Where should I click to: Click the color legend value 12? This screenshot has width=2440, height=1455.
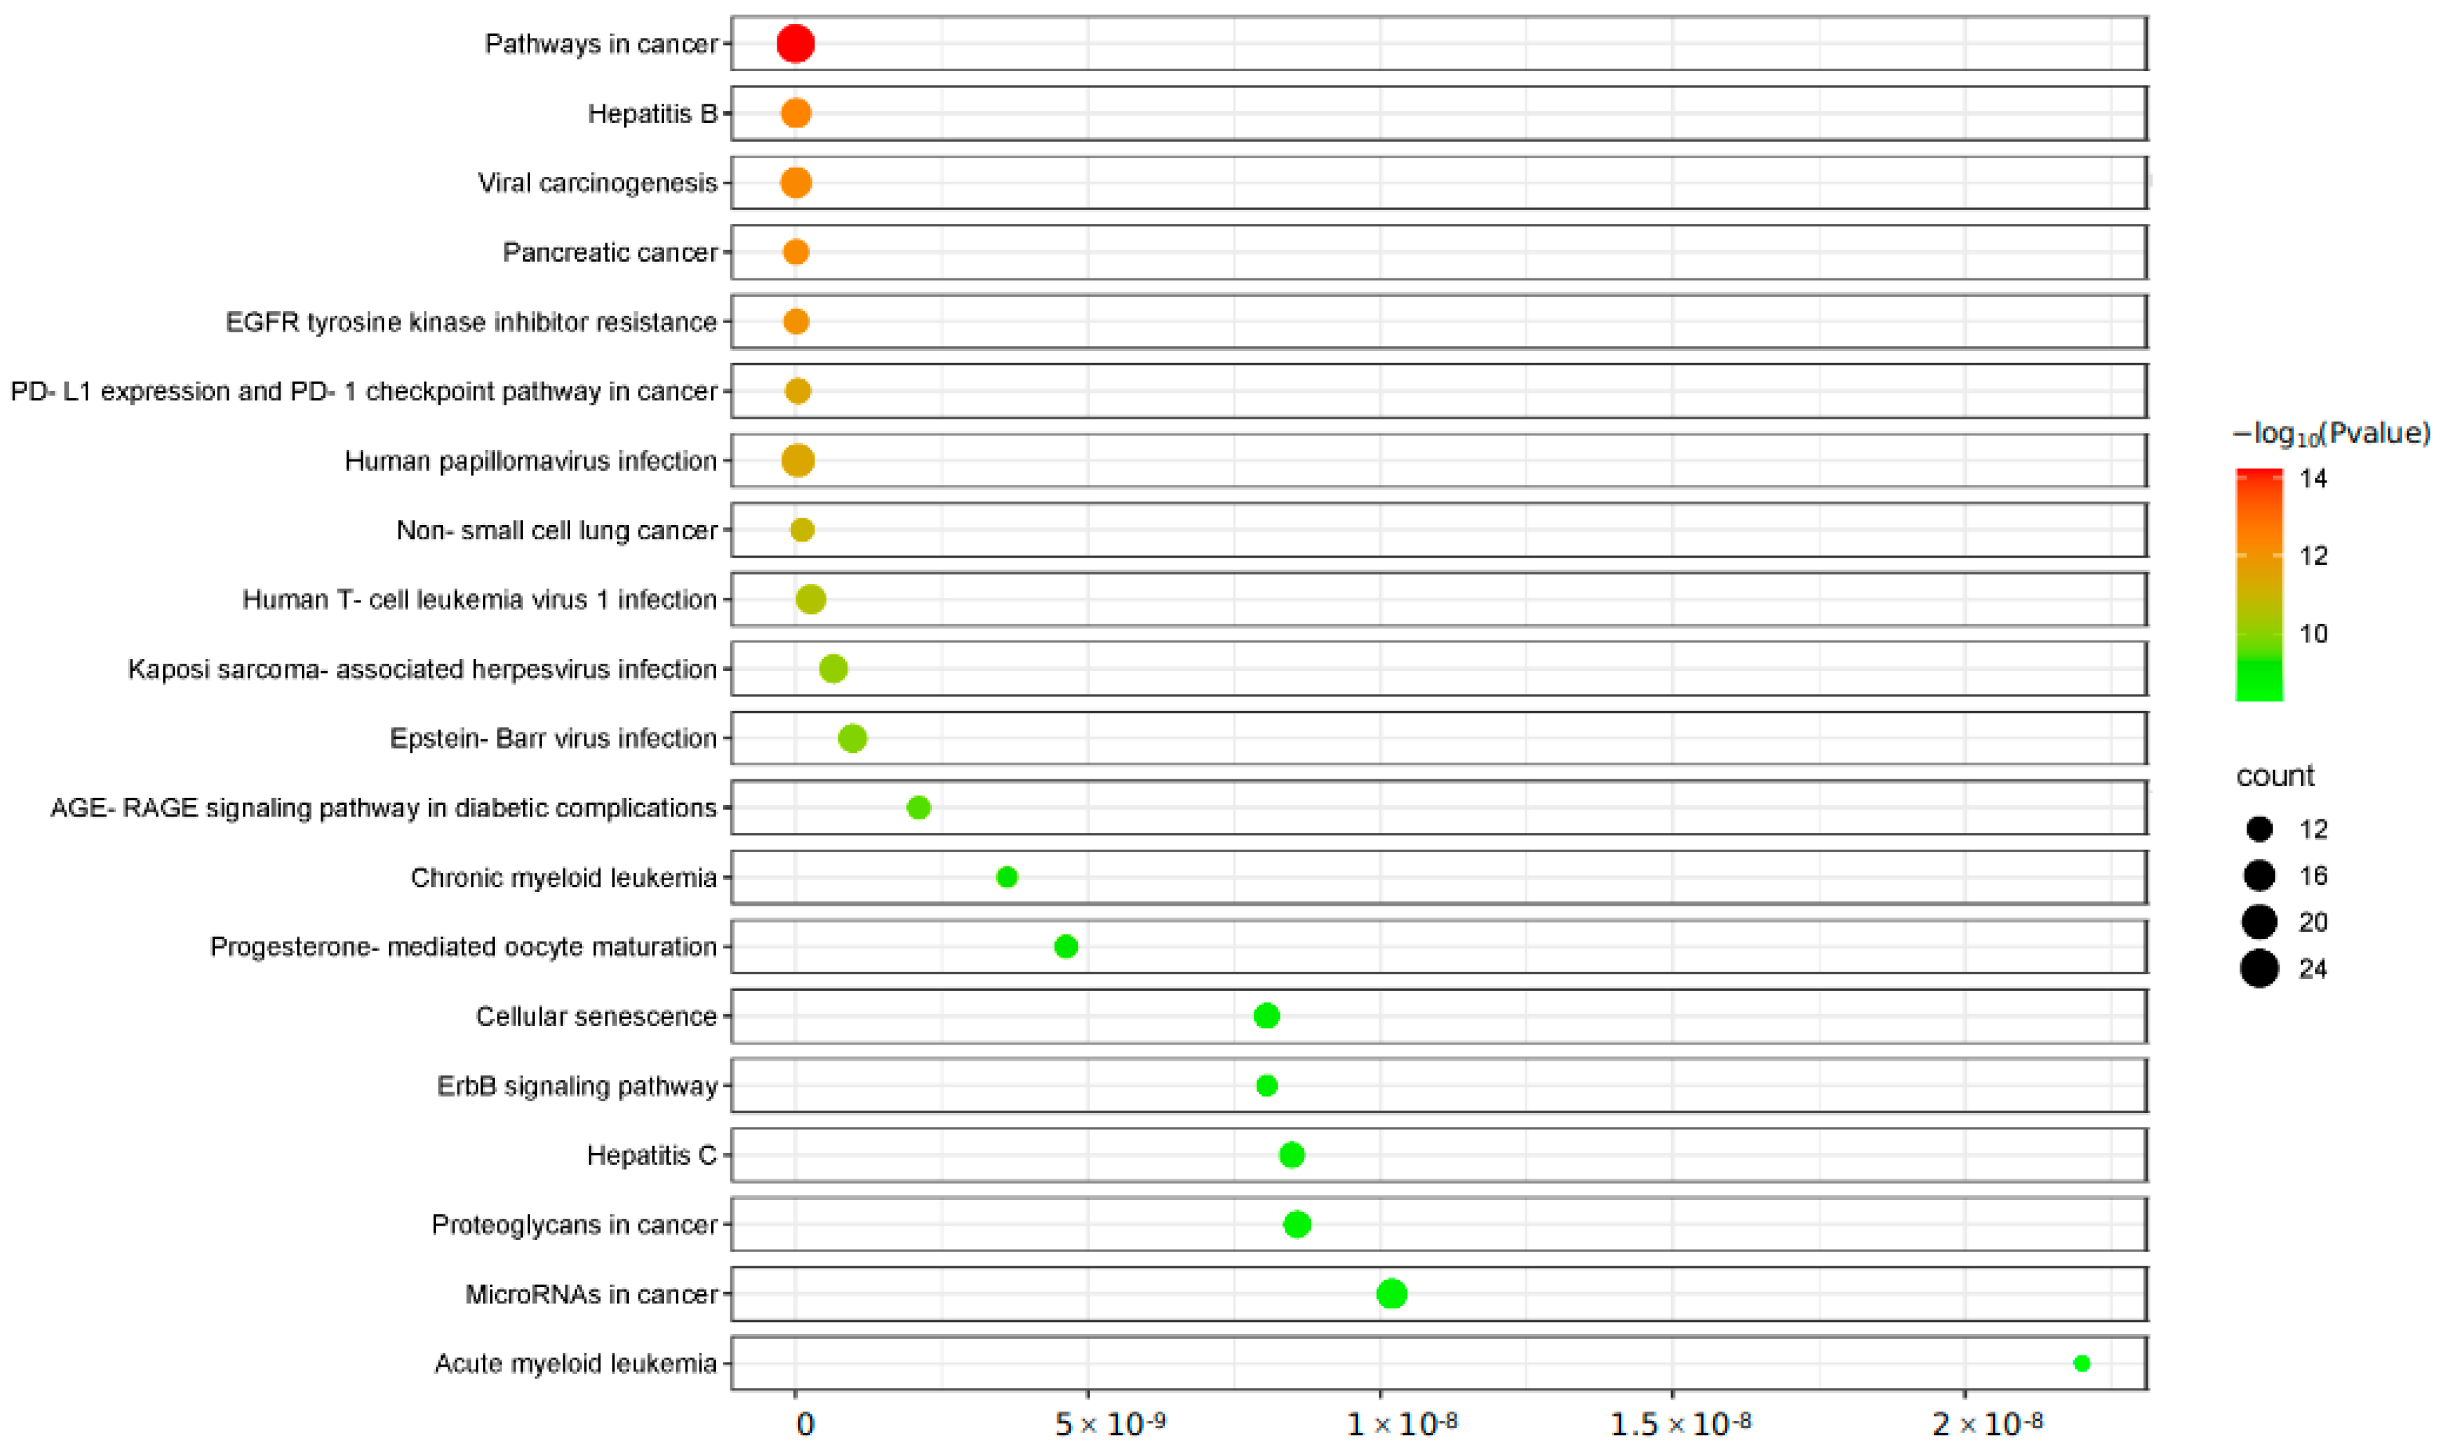coord(2314,556)
